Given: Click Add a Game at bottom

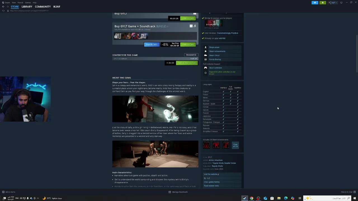Looking at the screenshot, I should 9,192.
